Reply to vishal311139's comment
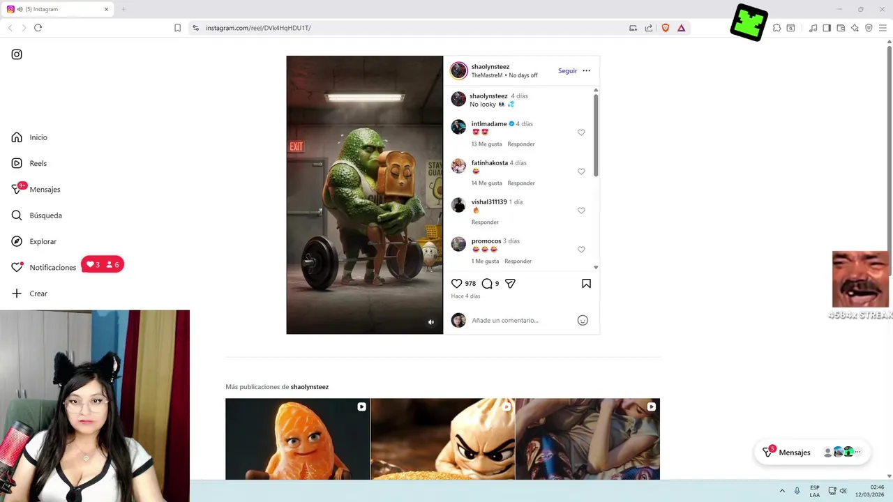Screen dimensions: 893x502 (485, 222)
